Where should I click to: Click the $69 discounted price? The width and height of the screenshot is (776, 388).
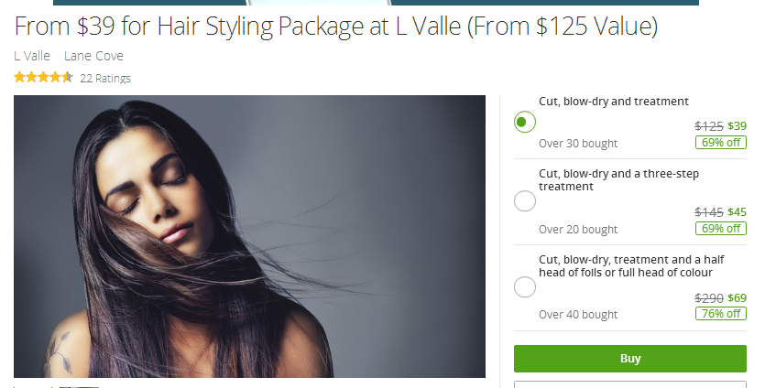tap(737, 298)
